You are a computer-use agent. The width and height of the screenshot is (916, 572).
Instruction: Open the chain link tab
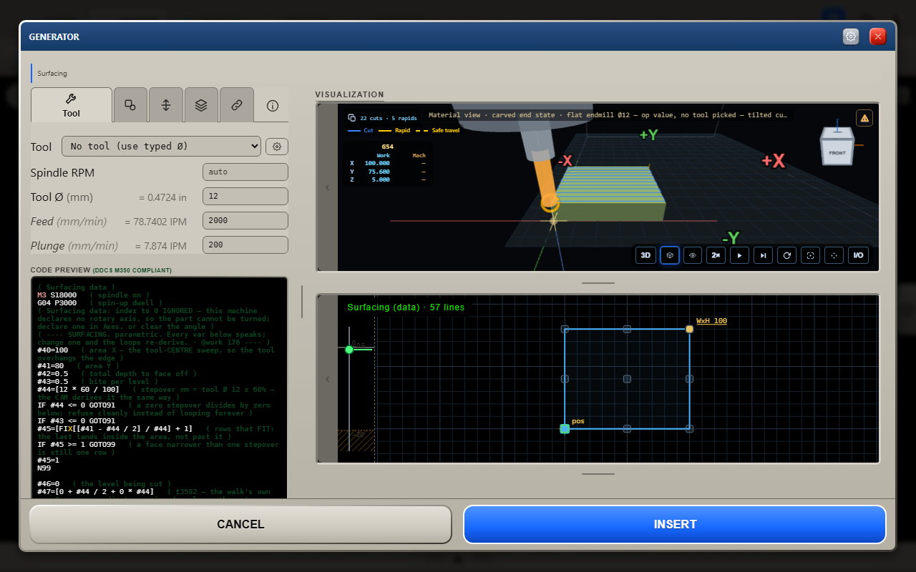(x=237, y=105)
